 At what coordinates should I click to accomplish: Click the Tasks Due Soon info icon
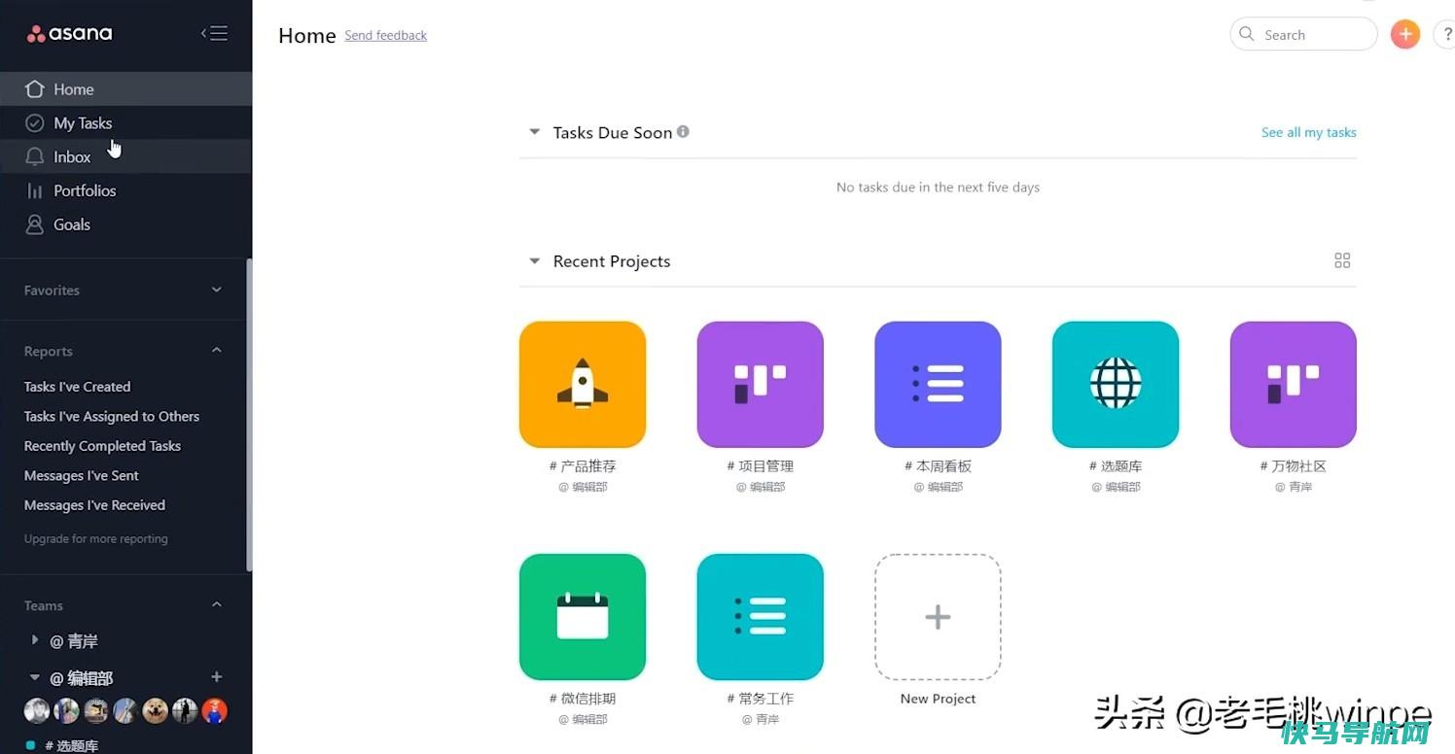coord(683,131)
